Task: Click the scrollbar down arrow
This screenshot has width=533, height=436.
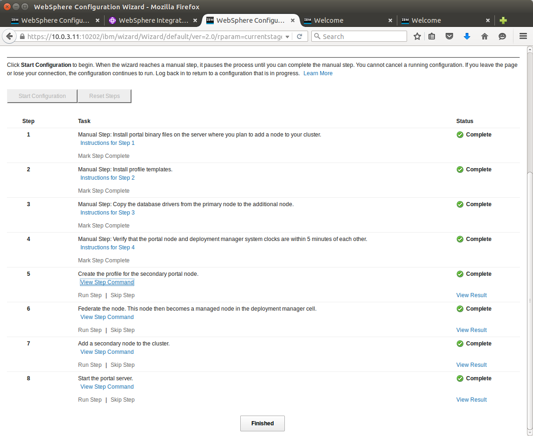Action: pyautogui.click(x=530, y=433)
